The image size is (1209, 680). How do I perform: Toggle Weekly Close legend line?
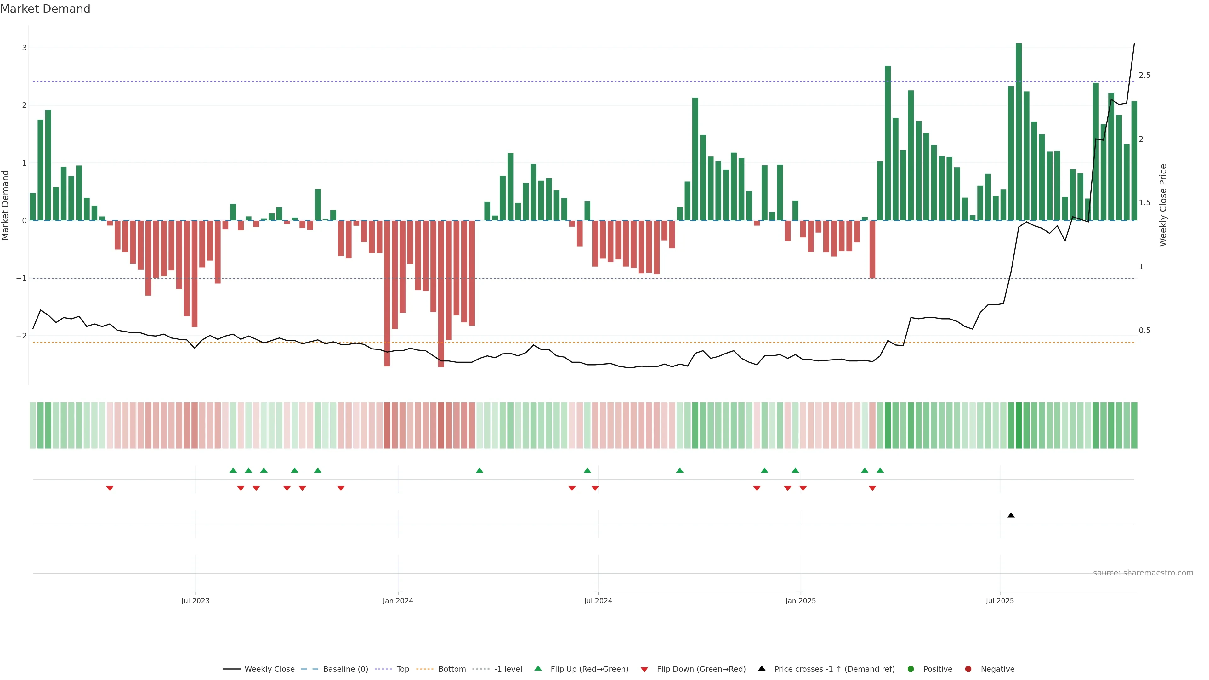[232, 669]
